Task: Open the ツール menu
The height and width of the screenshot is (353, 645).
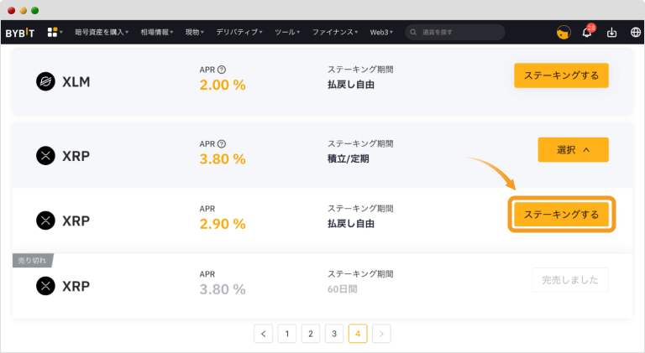Action: click(x=287, y=32)
